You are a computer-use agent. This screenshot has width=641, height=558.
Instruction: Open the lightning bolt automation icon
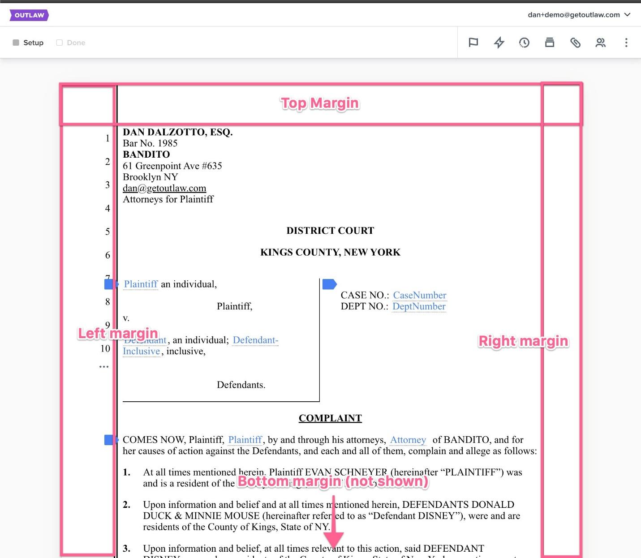click(x=499, y=43)
